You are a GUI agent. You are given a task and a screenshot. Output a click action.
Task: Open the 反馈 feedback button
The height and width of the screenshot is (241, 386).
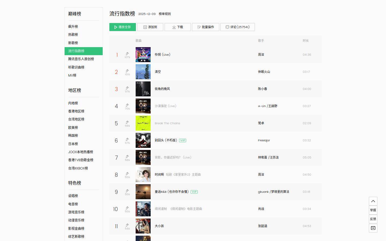click(373, 219)
